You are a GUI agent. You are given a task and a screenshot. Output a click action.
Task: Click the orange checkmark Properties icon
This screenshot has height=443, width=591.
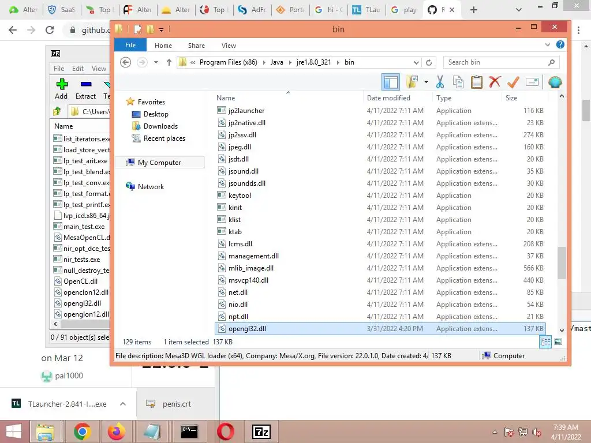coord(513,82)
